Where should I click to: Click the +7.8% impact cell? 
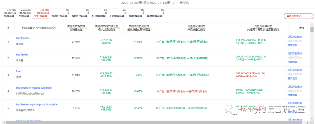pyautogui.click(x=138, y=75)
